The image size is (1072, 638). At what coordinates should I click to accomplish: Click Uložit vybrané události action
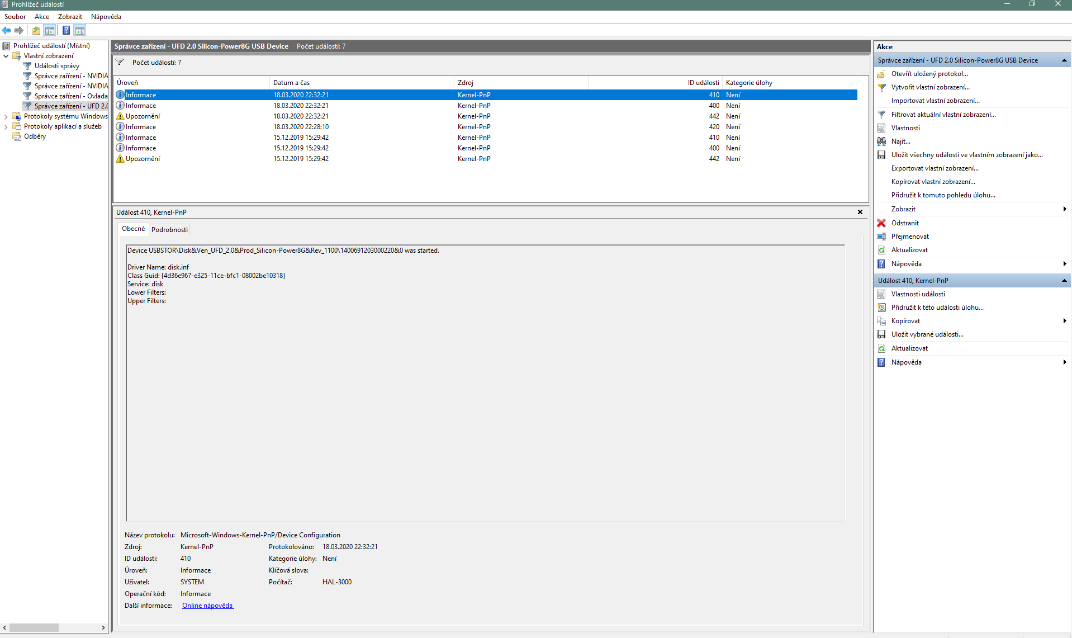point(927,334)
